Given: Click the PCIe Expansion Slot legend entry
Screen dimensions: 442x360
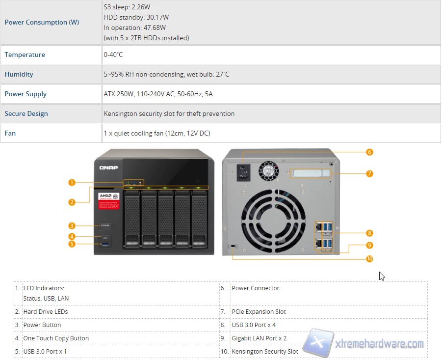Looking at the screenshot, I should [x=259, y=311].
